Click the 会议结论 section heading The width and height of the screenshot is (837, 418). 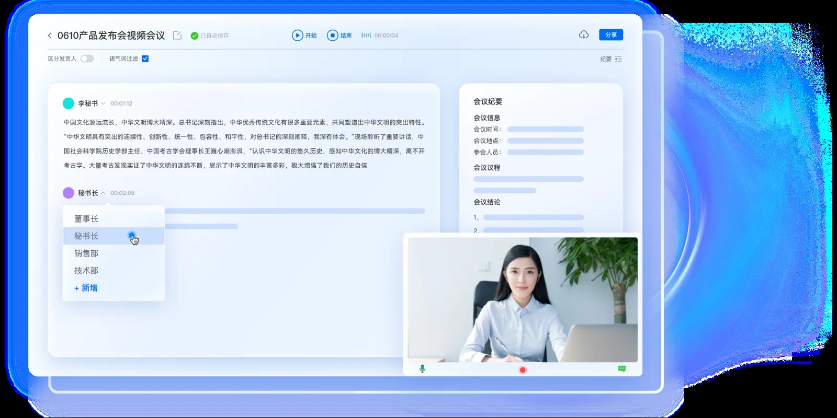(487, 202)
